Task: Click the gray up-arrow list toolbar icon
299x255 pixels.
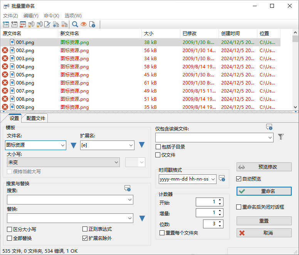Action: tap(14, 24)
